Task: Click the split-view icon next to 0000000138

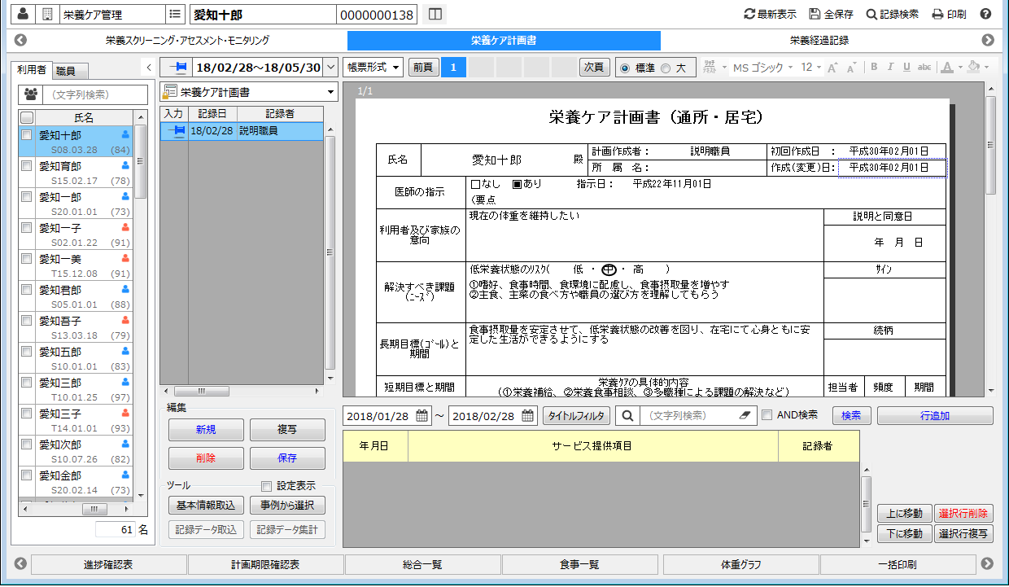Action: pyautogui.click(x=435, y=14)
